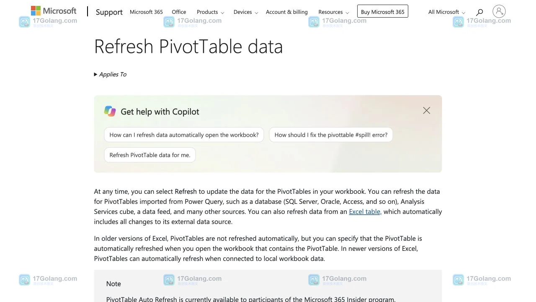Open the Products dropdown menu
Image resolution: width=536 pixels, height=302 pixels.
(210, 12)
